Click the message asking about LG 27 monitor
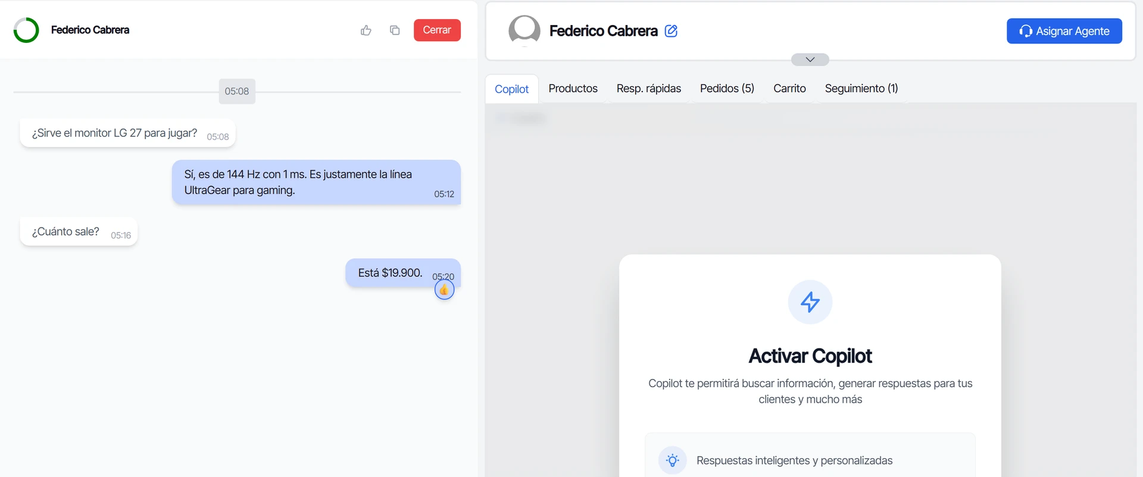 [127, 133]
